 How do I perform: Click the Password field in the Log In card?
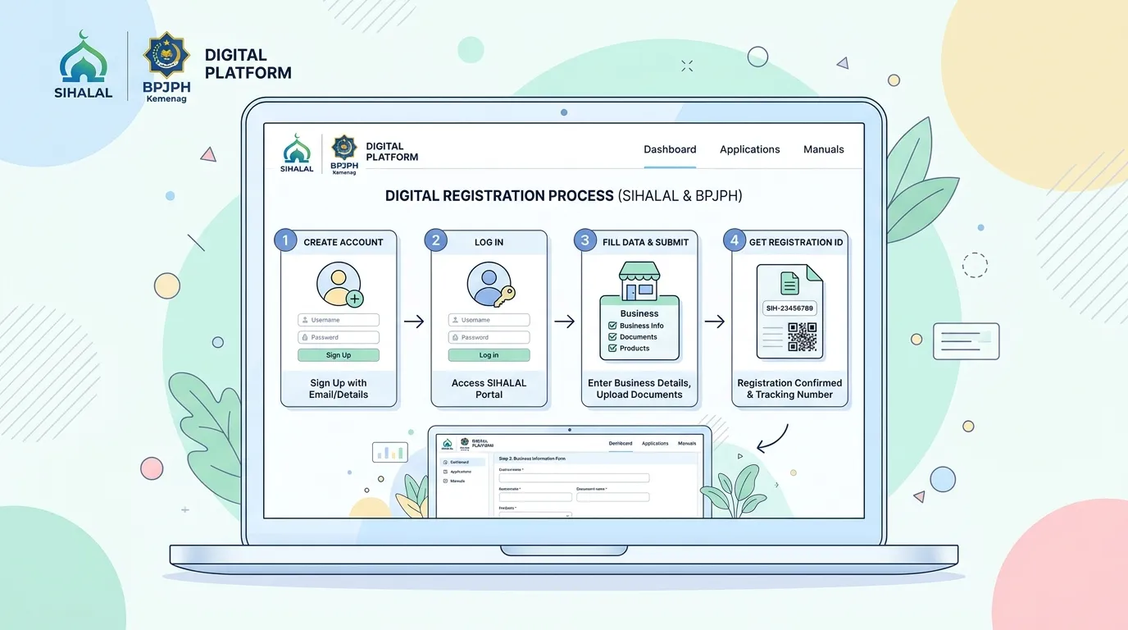pos(489,337)
